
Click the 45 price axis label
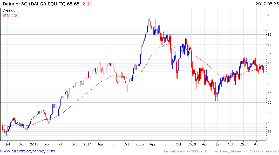tap(269, 112)
